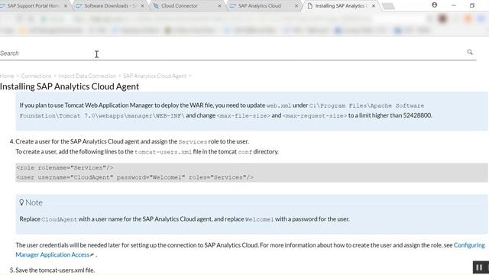Close the Installing SAP Analytics tab
Screen dimensions: 489x275
374,6
